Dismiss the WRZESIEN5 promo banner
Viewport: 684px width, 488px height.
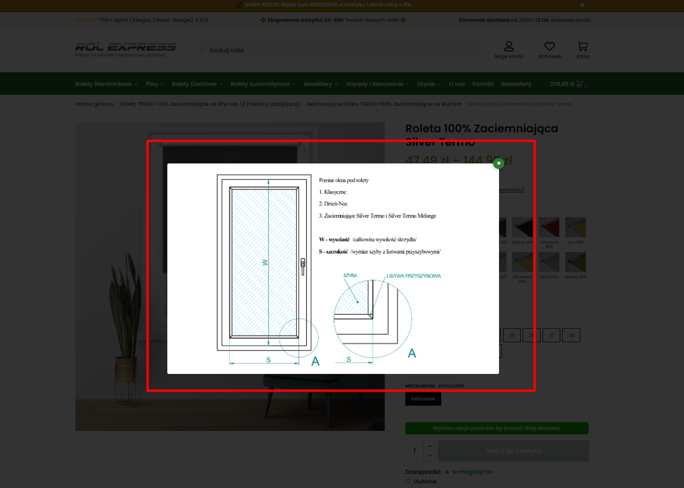pyautogui.click(x=582, y=5)
